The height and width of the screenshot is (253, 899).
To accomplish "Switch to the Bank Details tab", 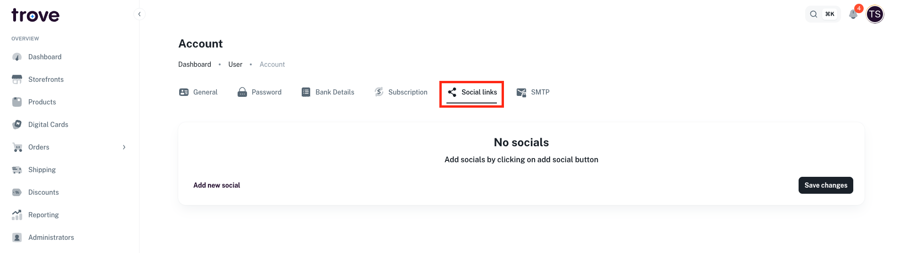I will coord(328,92).
